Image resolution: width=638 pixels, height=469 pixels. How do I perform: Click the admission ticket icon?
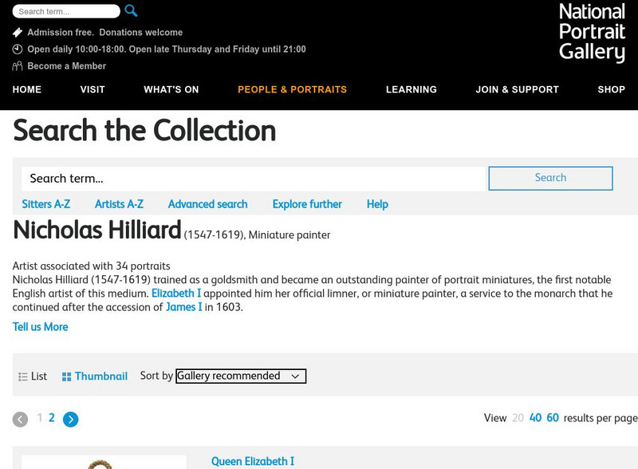(17, 32)
